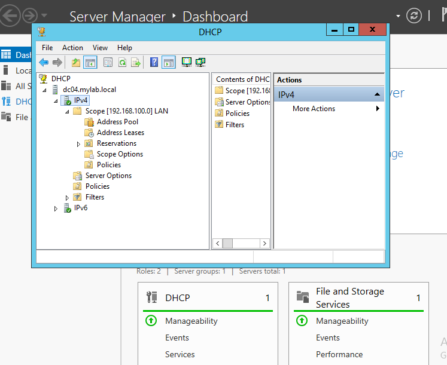Viewport: 447px width, 365px height.
Task: Click the Server Options folder icon in tree
Action: [78, 176]
